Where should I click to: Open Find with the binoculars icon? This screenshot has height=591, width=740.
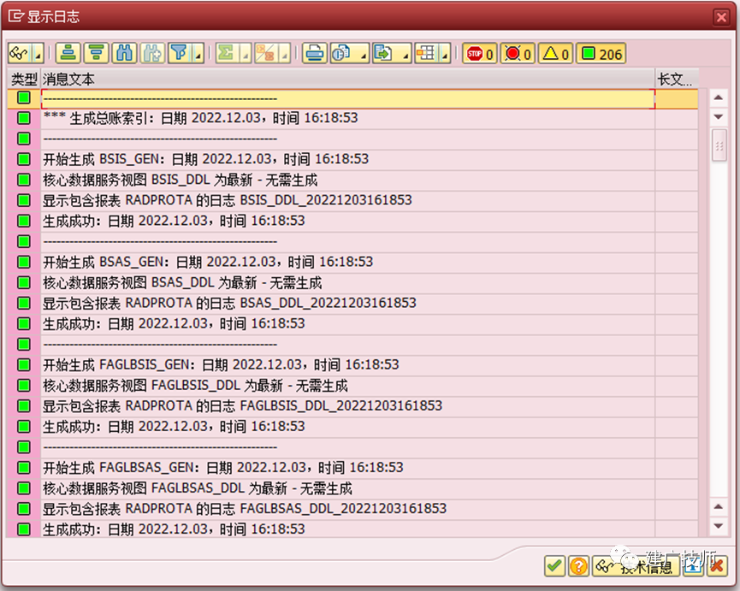click(x=125, y=53)
